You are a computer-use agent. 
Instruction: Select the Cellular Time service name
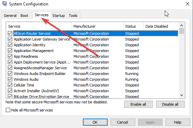(x=24, y=85)
